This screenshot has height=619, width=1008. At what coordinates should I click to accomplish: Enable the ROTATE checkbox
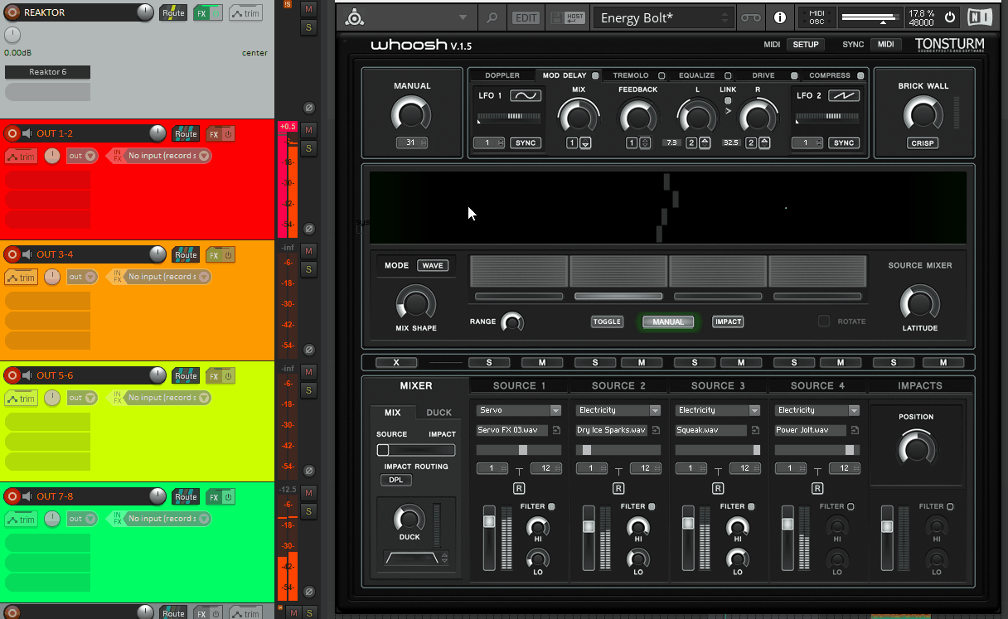click(824, 321)
